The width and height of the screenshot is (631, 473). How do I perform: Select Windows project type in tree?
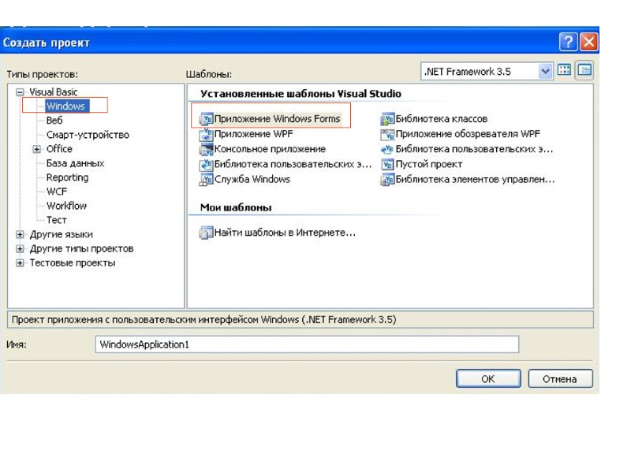pyautogui.click(x=66, y=106)
